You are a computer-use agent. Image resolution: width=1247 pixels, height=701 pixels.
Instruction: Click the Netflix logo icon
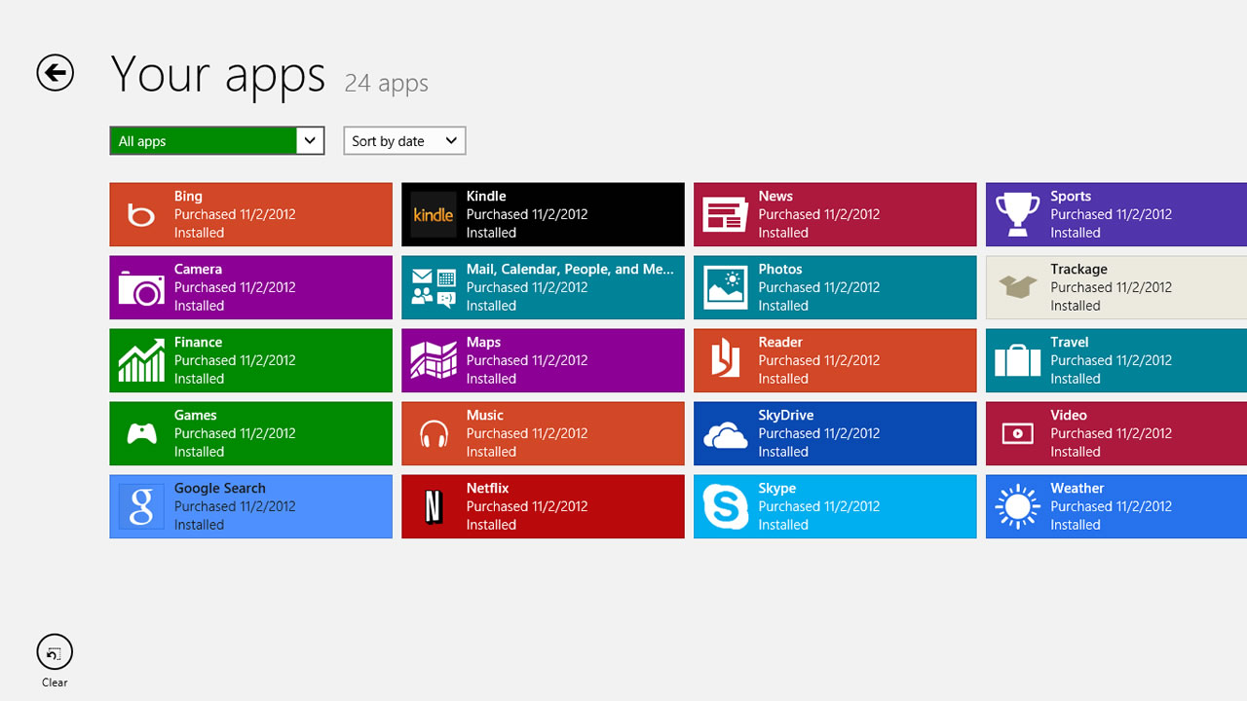tap(434, 506)
